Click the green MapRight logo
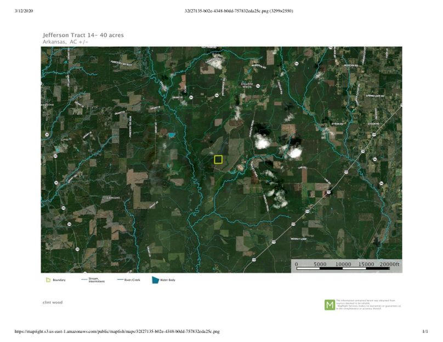Screen dimensions: 443x342 [x=330, y=305]
